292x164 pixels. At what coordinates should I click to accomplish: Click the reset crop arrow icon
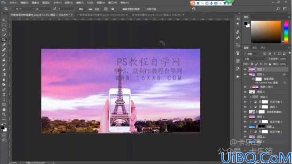pos(194,9)
